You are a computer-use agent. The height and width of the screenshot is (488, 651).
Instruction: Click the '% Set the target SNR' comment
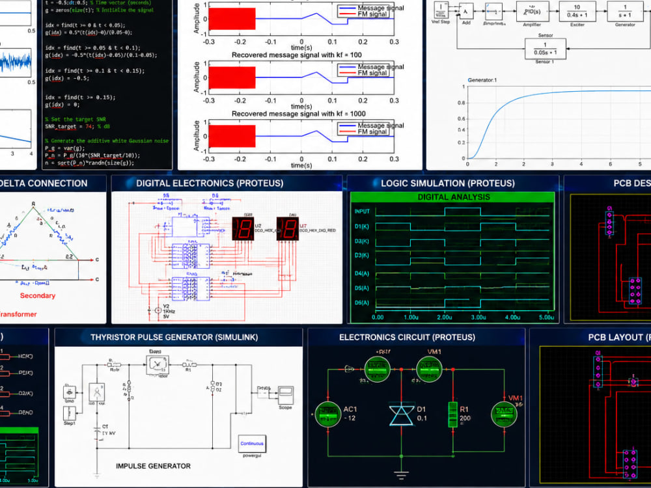pyautogui.click(x=76, y=119)
